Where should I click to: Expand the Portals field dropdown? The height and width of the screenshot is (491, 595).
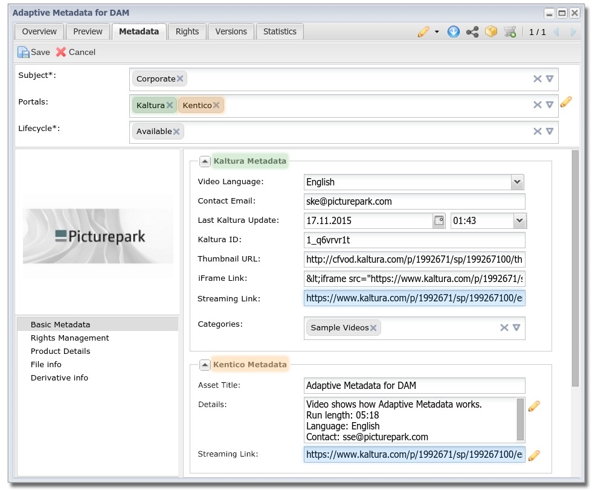550,104
